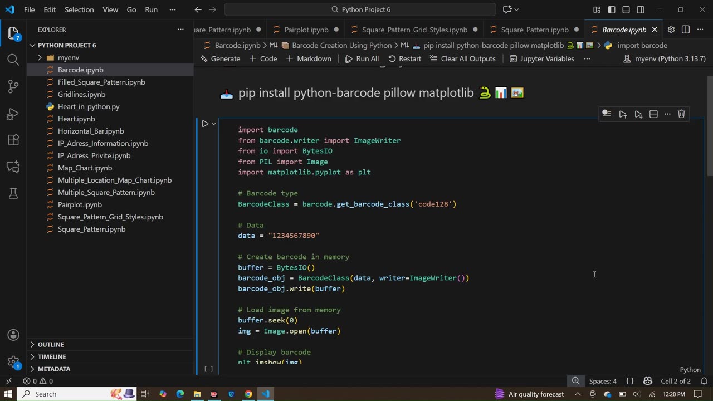Open the notebook toolbar overflow ellipsis
Viewport: 713px width, 401px height.
pyautogui.click(x=587, y=58)
